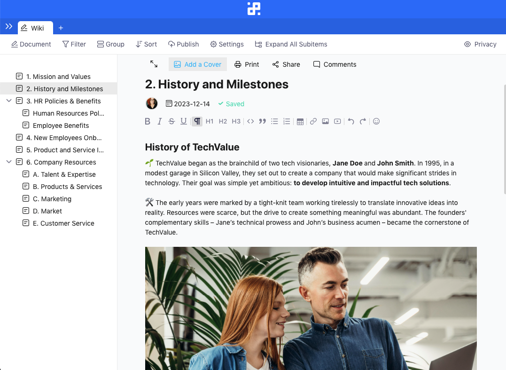Open the emoji picker
The height and width of the screenshot is (370, 506).
376,121
